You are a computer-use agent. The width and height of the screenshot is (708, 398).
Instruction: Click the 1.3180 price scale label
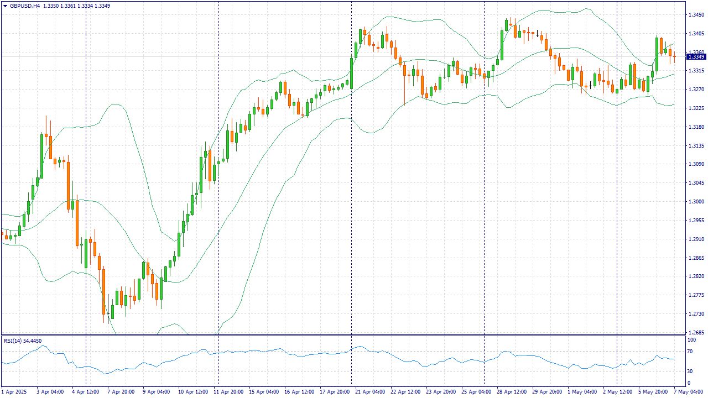pyautogui.click(x=695, y=127)
